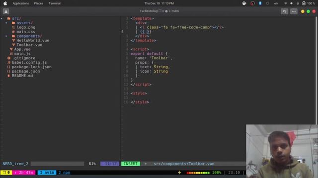This screenshot has height=178, width=318.
Task: Open the Terminal menu
Action: [x=55, y=3]
